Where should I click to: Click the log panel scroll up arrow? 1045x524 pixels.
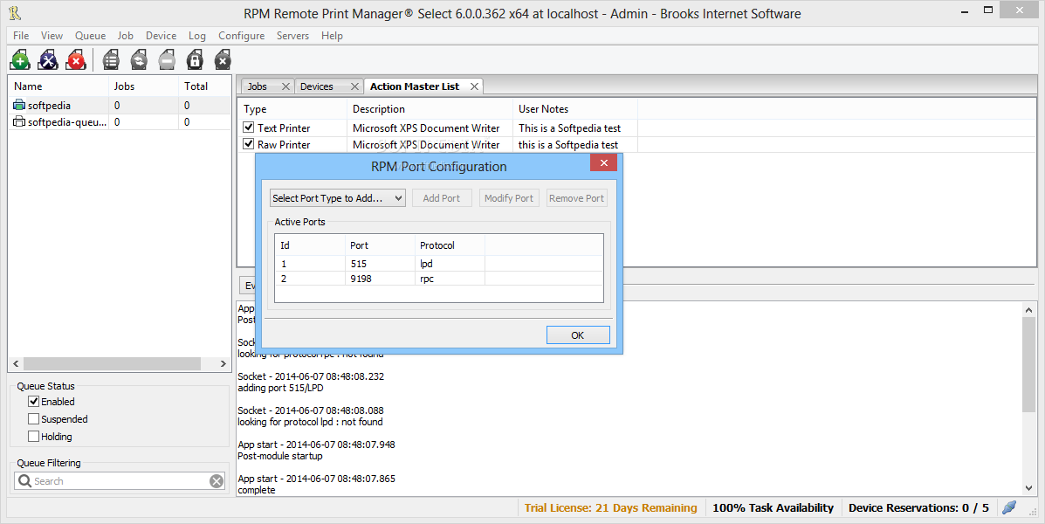point(1028,309)
